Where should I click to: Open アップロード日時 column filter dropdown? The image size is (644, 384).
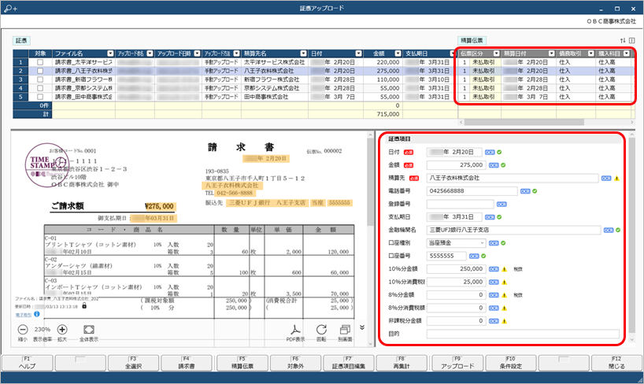pos(197,54)
